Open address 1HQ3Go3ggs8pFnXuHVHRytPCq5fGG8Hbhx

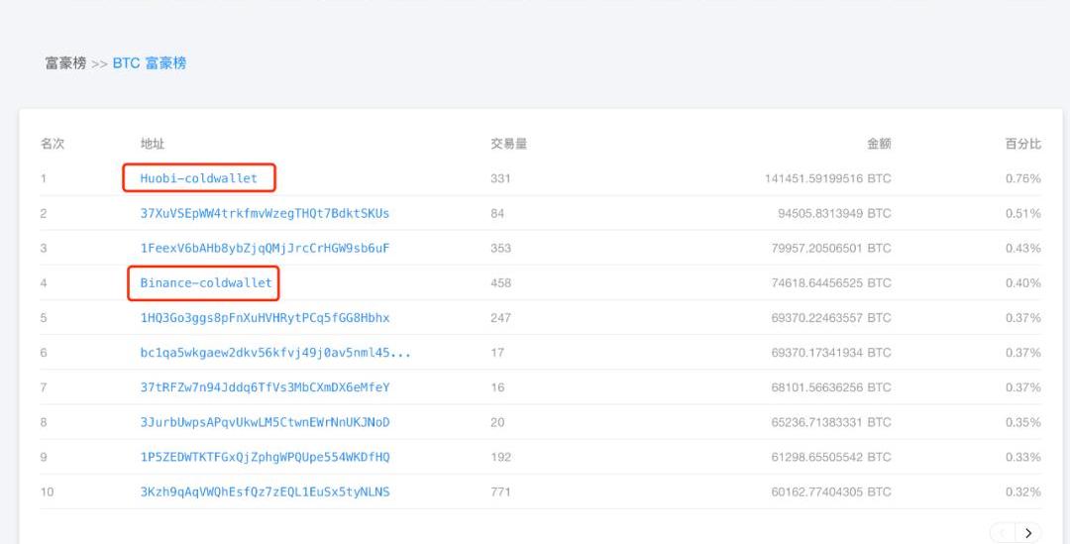265,318
